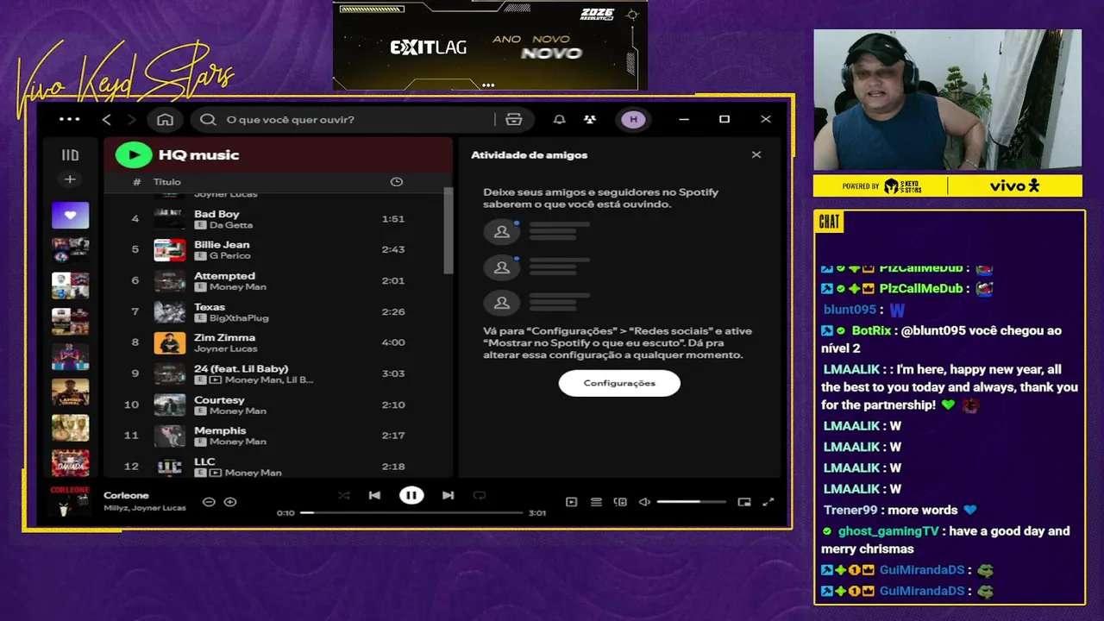Select the track 'Attempted'
This screenshot has width=1104, height=621.
[x=224, y=276]
